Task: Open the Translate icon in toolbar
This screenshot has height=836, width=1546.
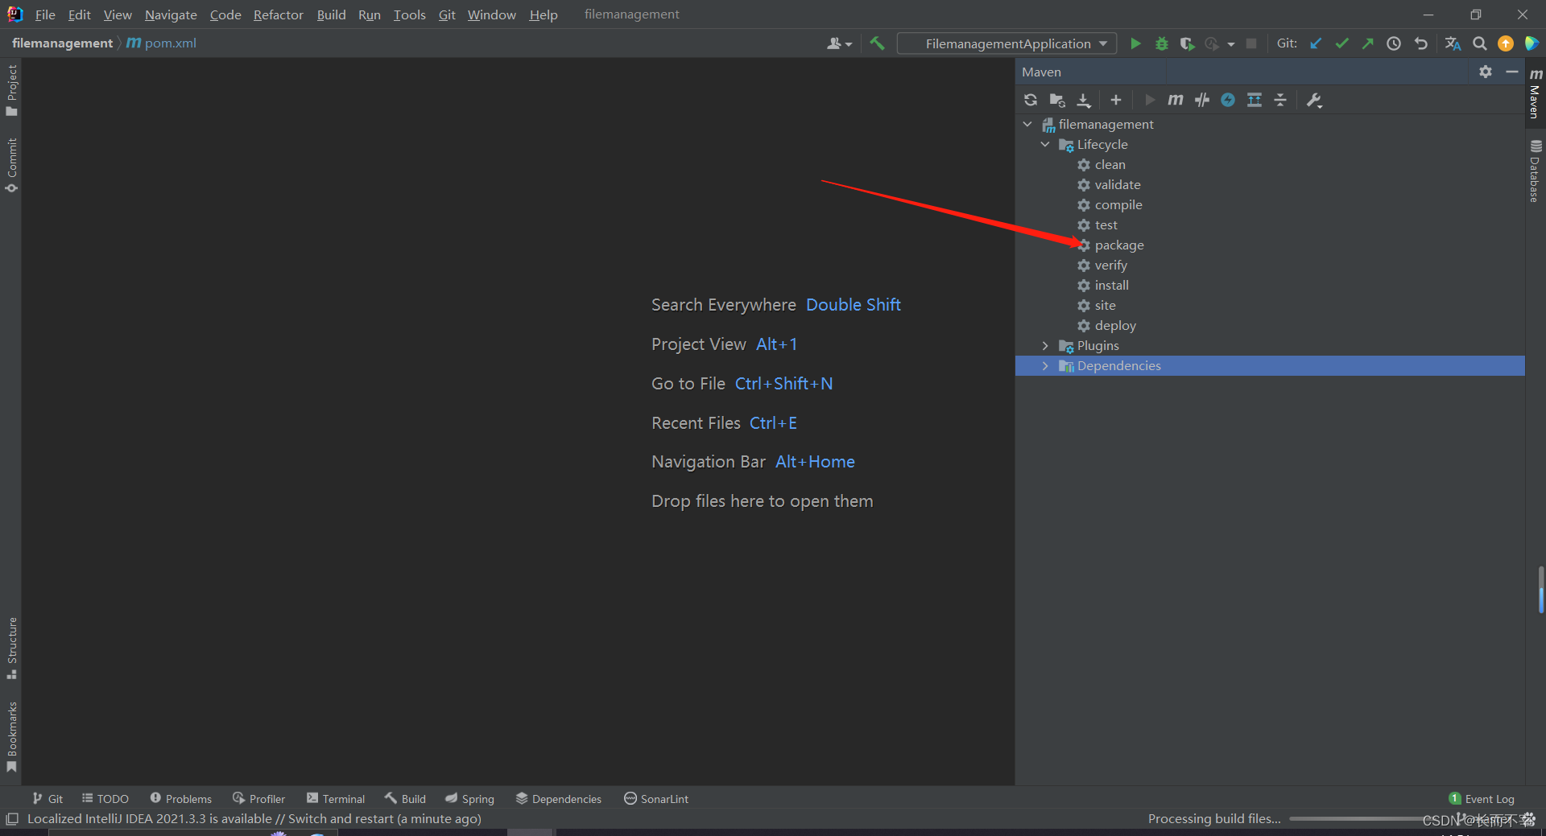Action: [1453, 43]
